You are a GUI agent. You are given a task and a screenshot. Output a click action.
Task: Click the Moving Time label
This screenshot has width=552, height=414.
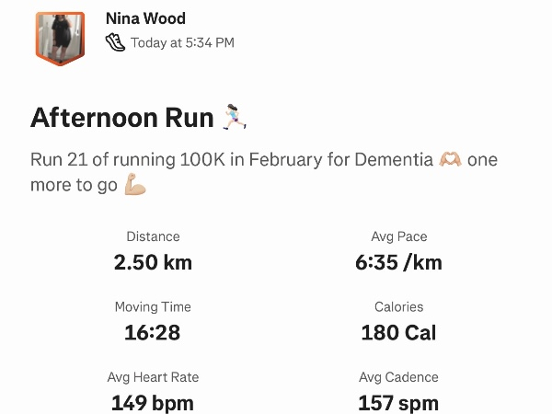153,306
